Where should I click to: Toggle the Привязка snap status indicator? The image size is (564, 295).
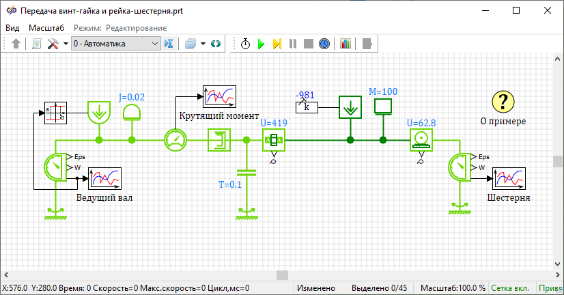(551, 289)
